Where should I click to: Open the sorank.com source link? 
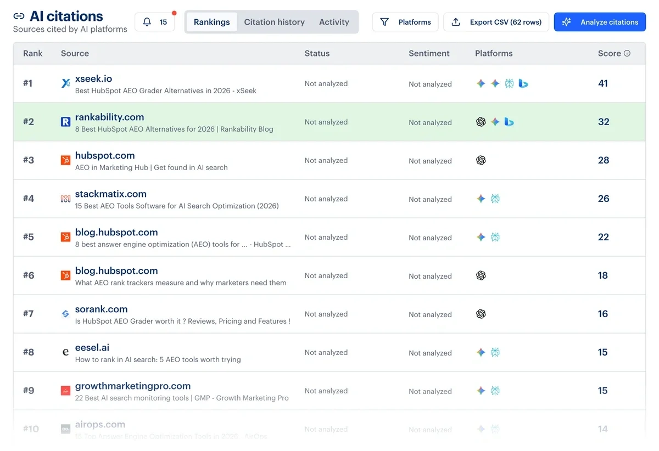[102, 309]
